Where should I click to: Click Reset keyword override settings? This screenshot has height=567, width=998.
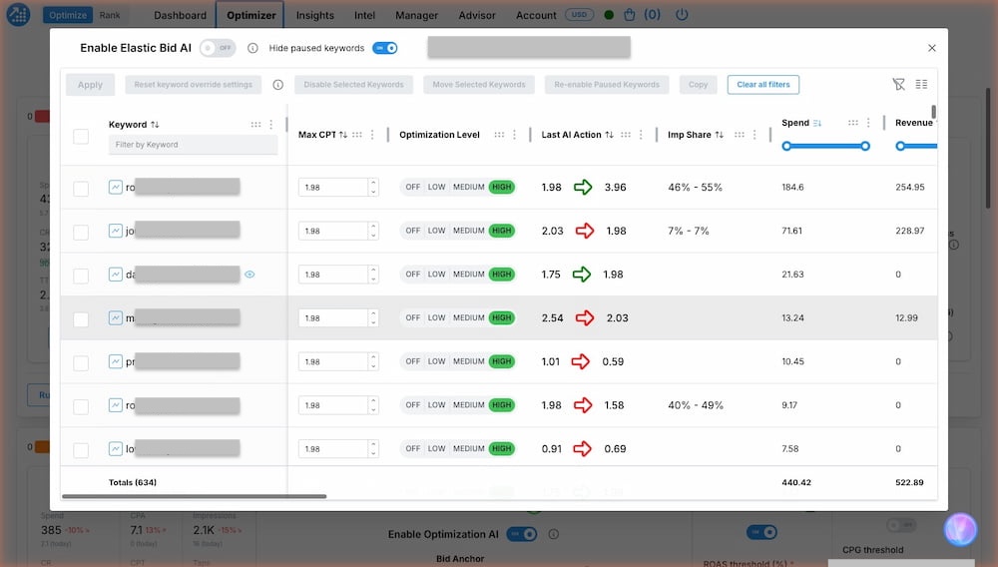tap(193, 85)
